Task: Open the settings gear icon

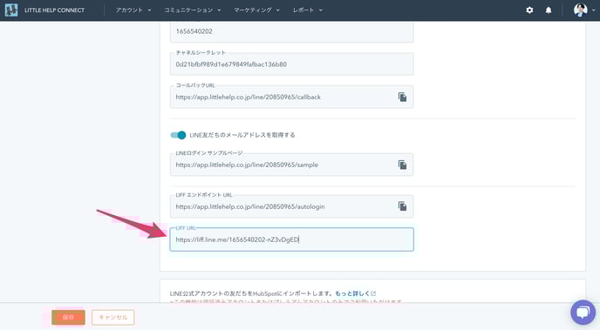Action: coord(529,10)
